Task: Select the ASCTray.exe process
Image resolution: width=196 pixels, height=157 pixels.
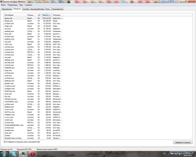Action: coord(33,112)
